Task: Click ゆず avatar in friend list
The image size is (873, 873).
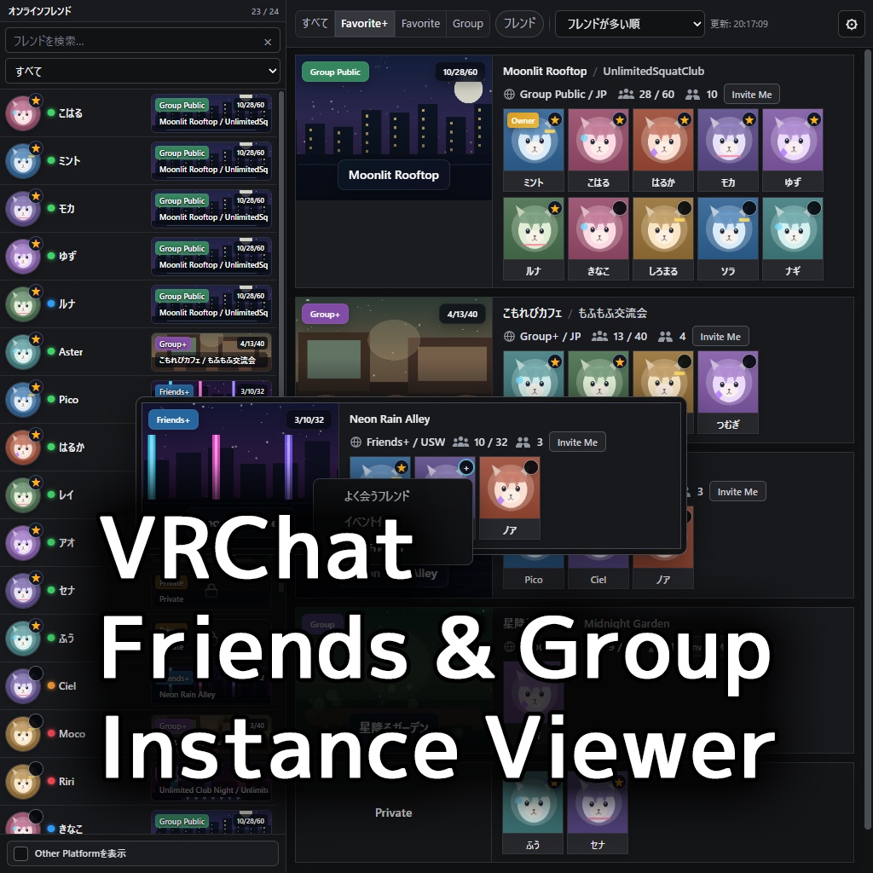Action: pos(23,257)
